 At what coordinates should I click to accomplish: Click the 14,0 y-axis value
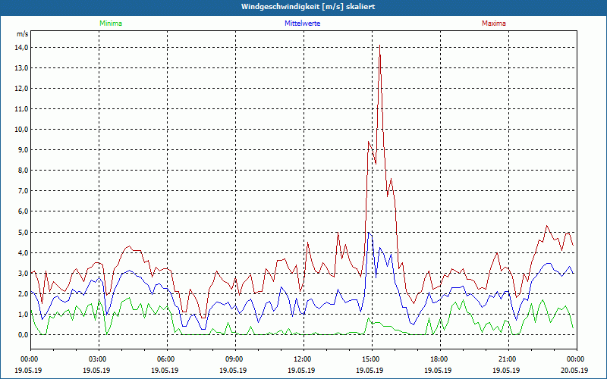coord(21,48)
